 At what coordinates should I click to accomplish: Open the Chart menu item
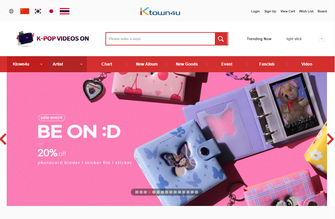pos(107,64)
